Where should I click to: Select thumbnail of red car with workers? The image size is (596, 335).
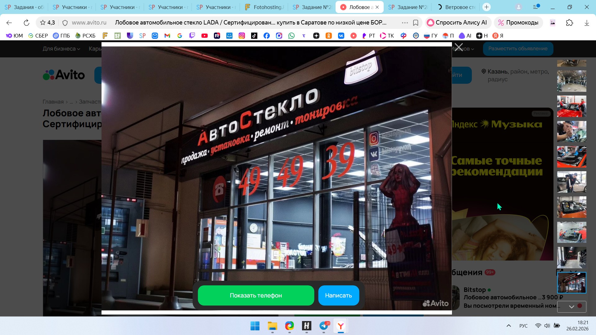click(x=571, y=106)
